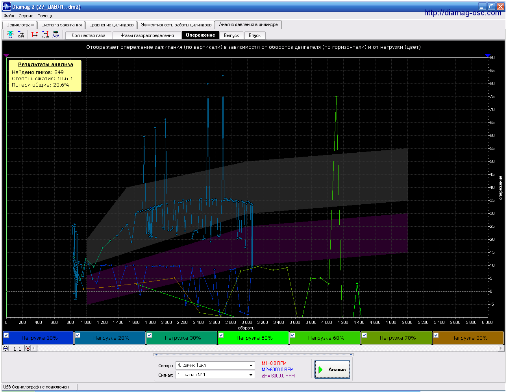Open the Помощь menu
This screenshot has width=507, height=392.
pyautogui.click(x=45, y=16)
